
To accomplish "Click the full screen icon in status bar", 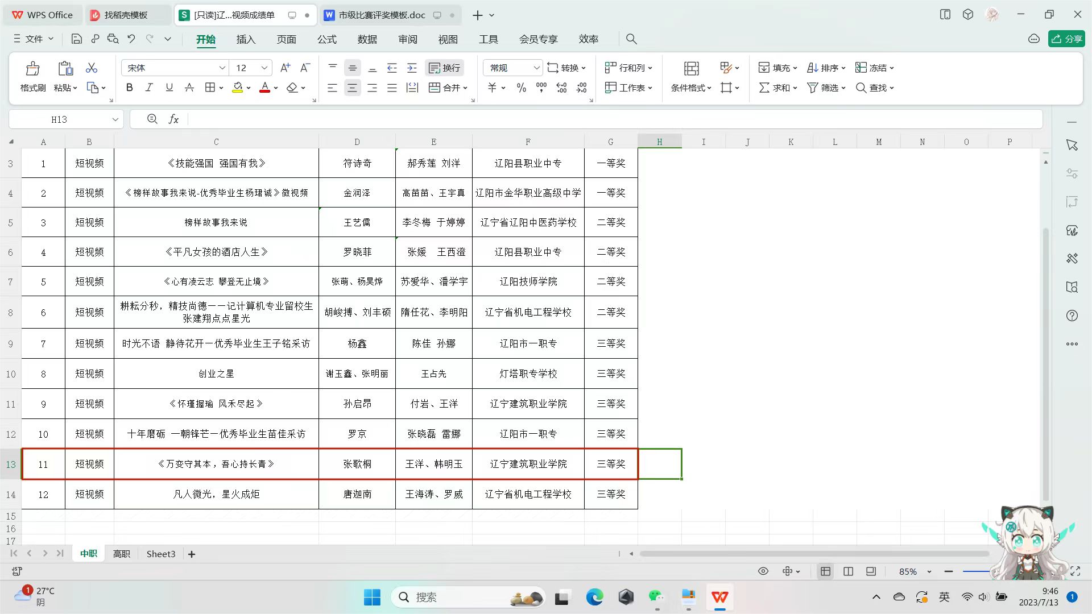I will tap(1076, 571).
